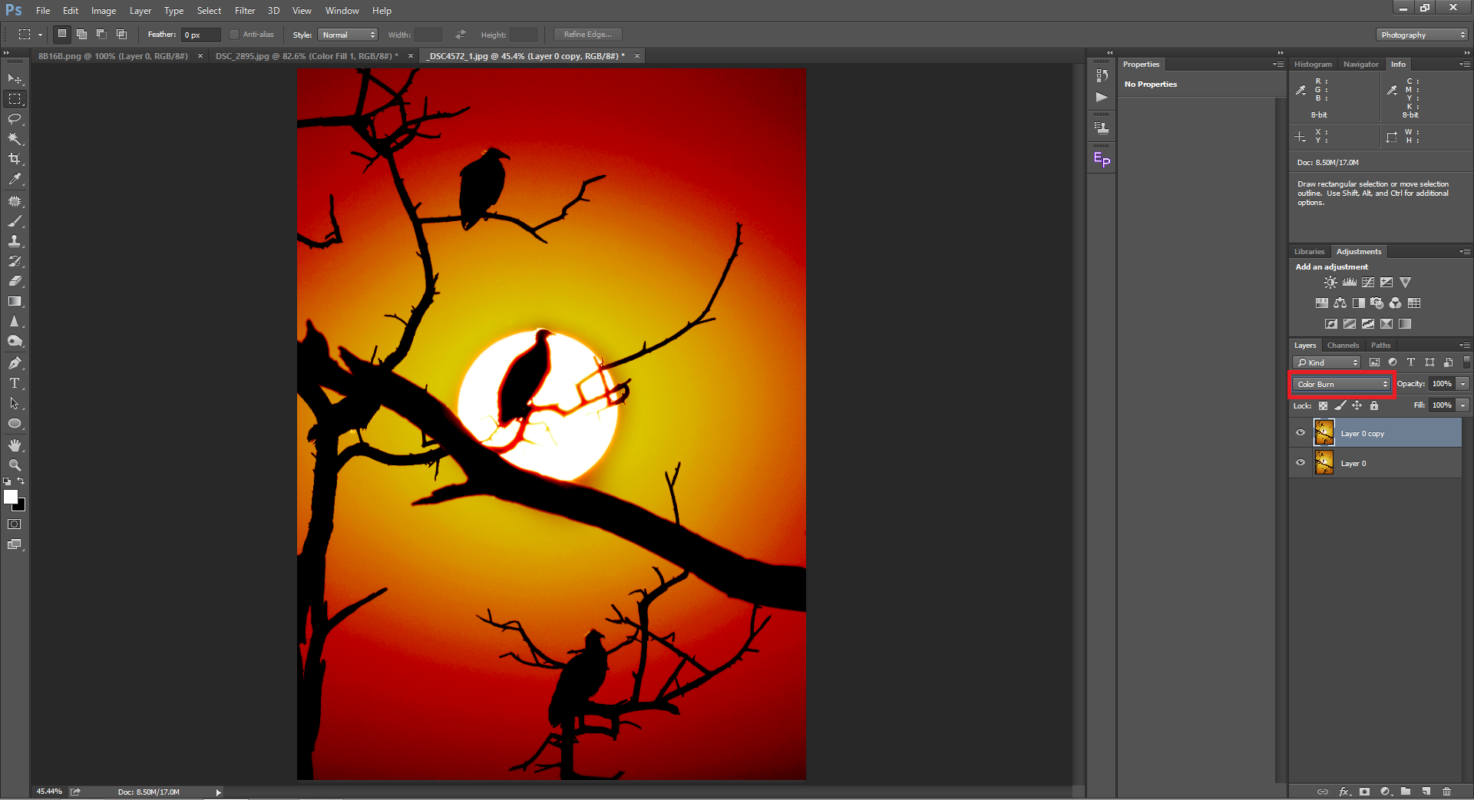
Task: Click the foreground color swatch
Action: (x=11, y=497)
